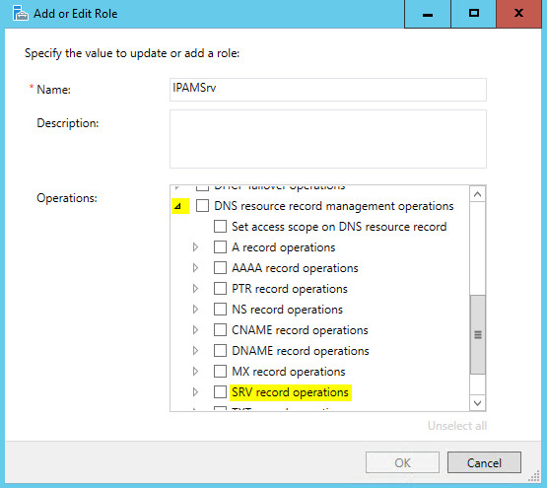Click the scroll down arrow in Operations list
Screen dimensions: 547x488
click(x=478, y=403)
